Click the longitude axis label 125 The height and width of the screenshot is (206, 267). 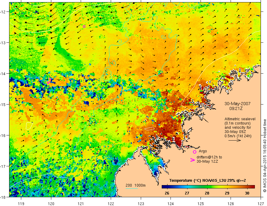201,204
